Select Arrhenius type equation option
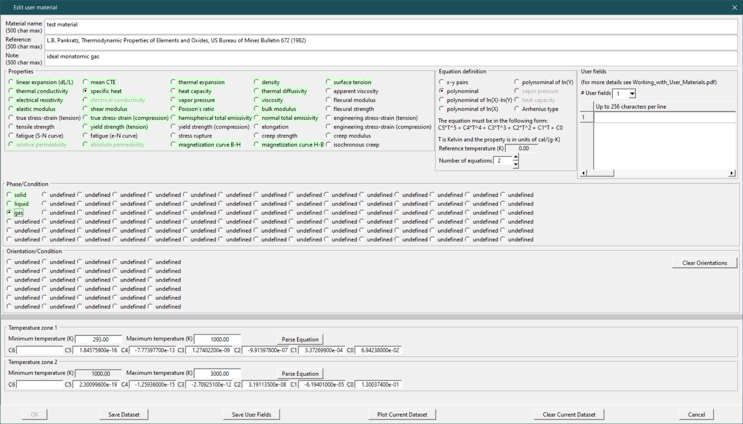 click(517, 109)
